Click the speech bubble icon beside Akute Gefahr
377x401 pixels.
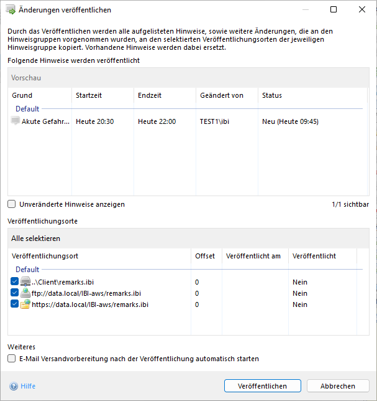(x=16, y=121)
